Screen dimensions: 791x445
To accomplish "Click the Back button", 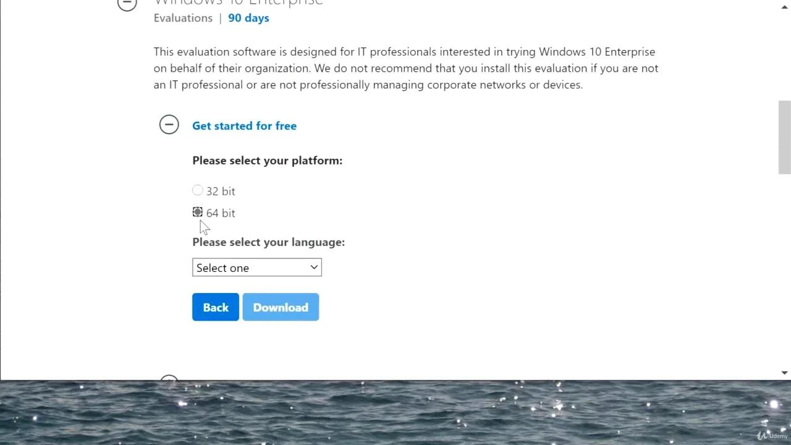I will pyautogui.click(x=215, y=307).
